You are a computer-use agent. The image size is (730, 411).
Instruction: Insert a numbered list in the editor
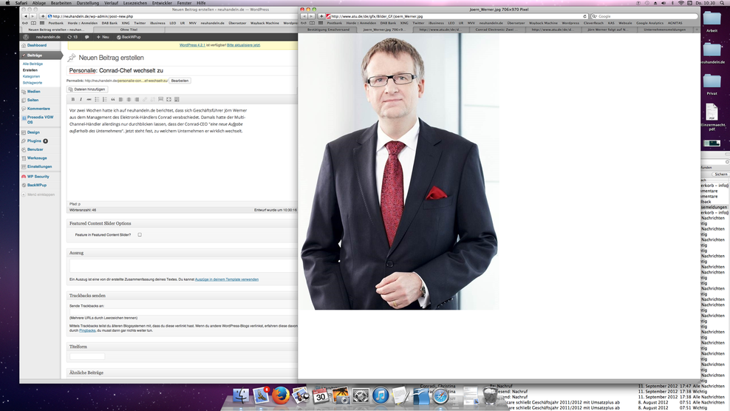pos(105,99)
